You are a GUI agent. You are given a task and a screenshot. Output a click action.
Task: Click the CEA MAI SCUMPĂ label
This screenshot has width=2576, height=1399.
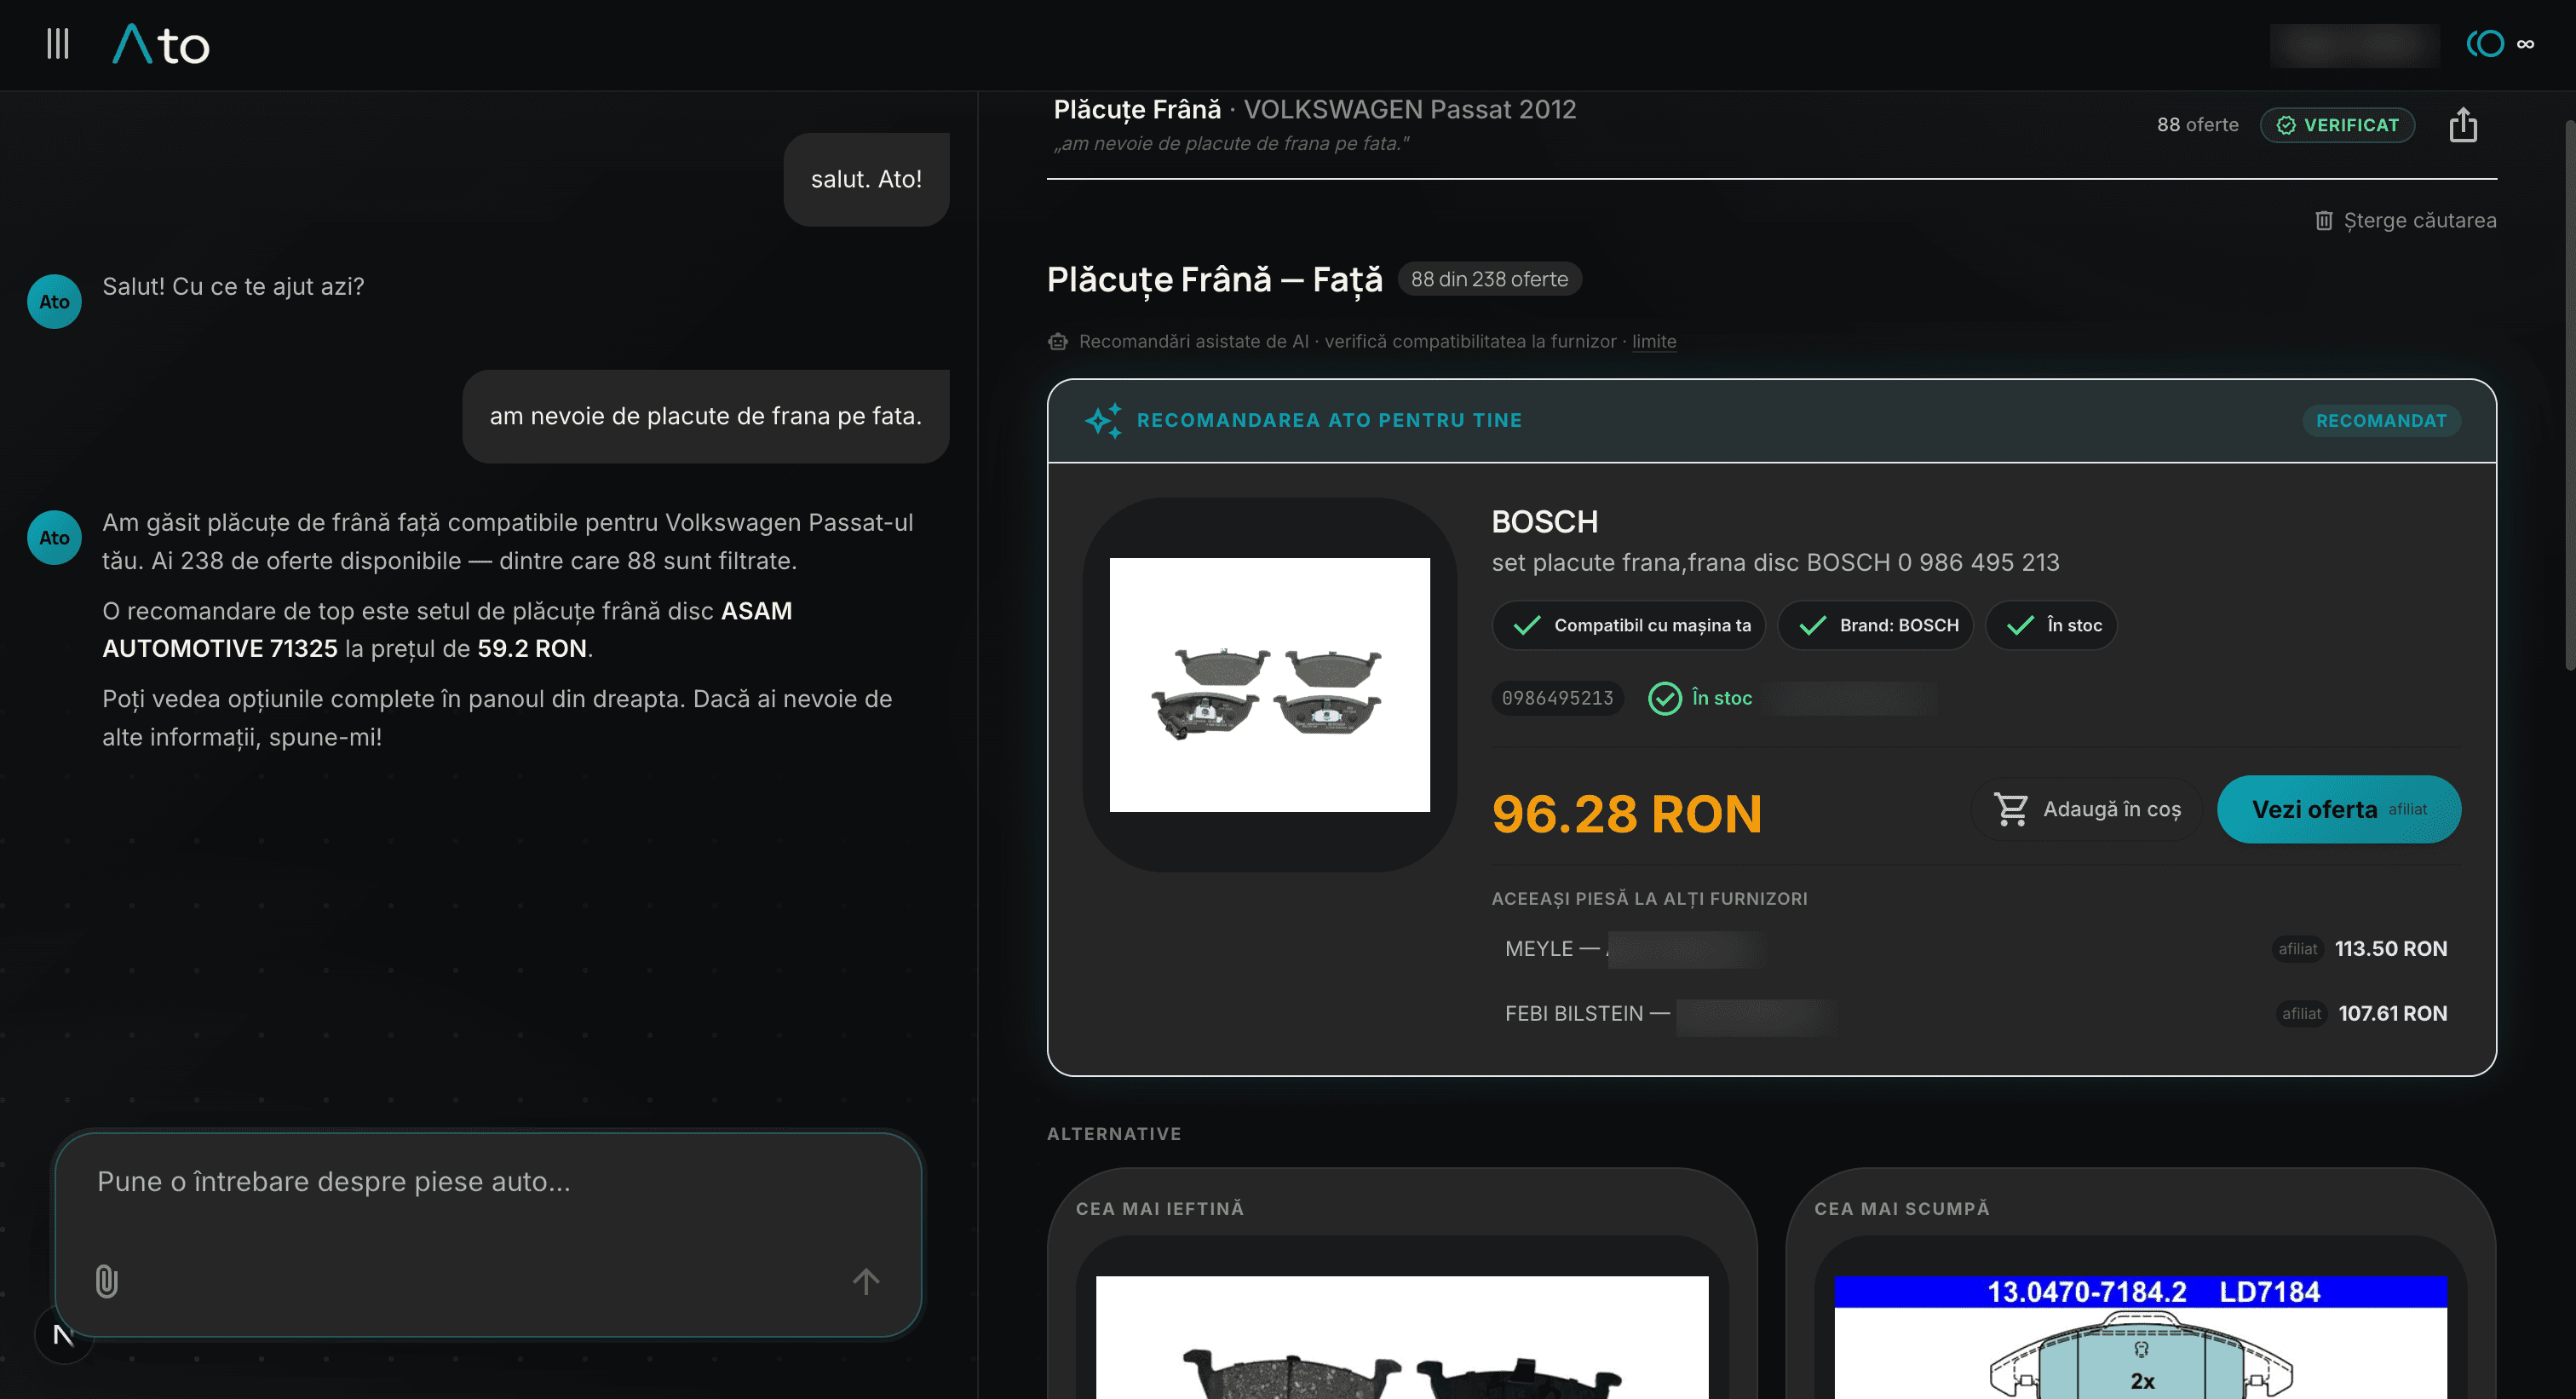(1902, 1208)
